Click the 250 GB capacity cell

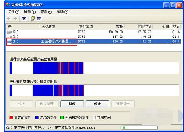coord(118,41)
